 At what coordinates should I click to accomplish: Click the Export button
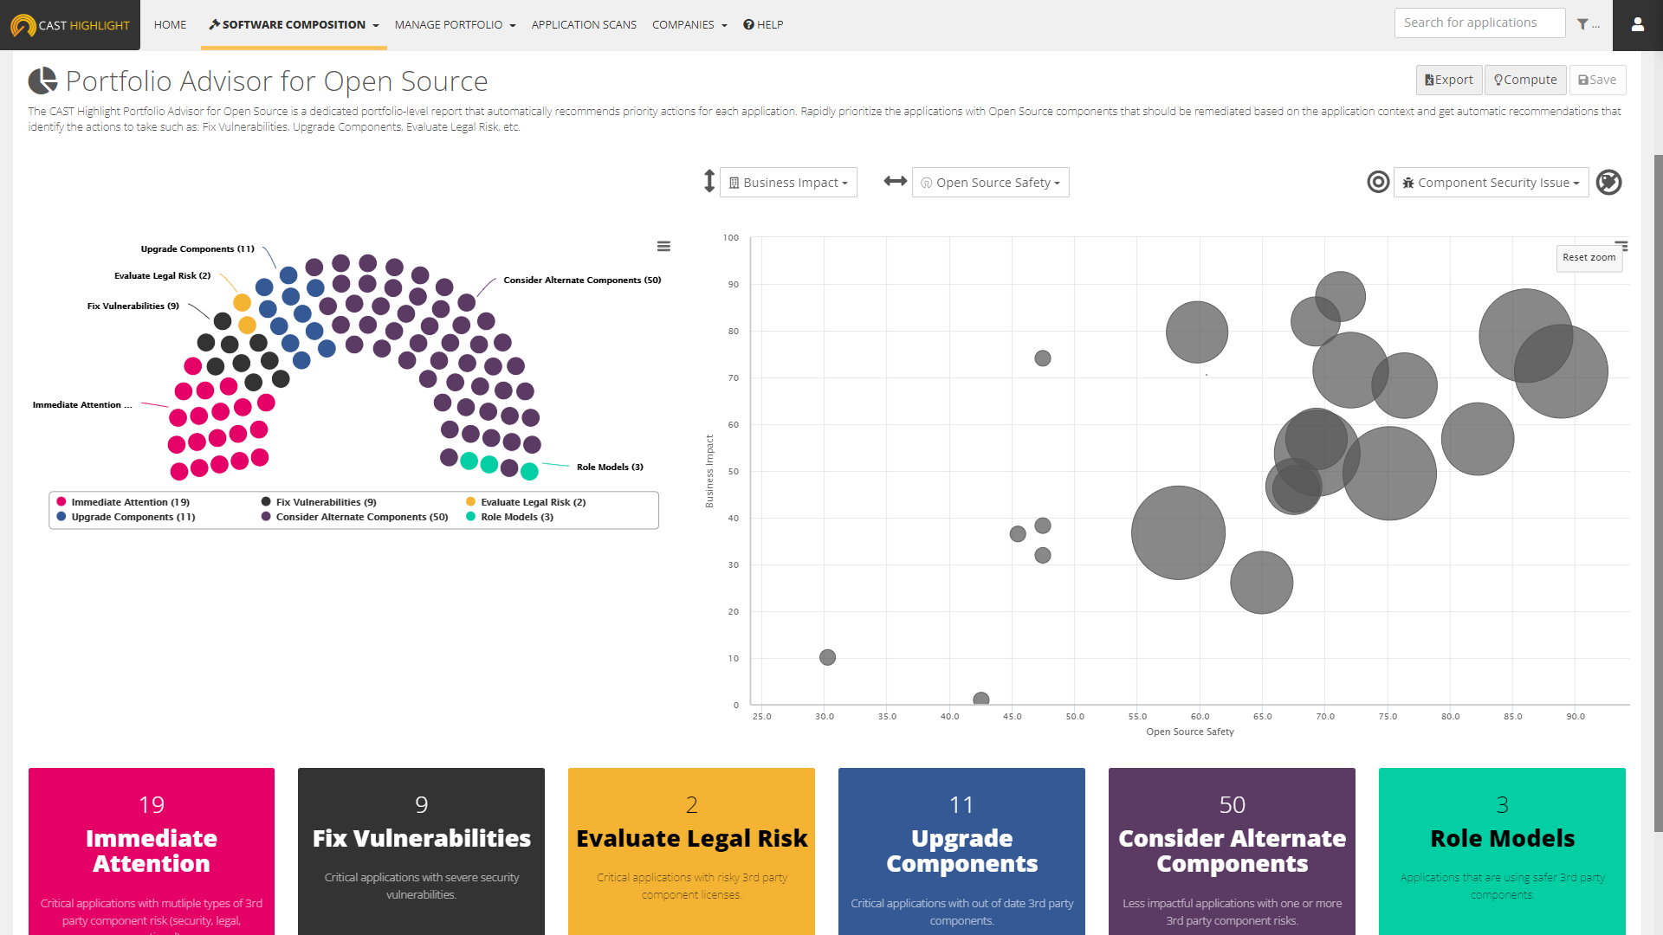pos(1449,80)
